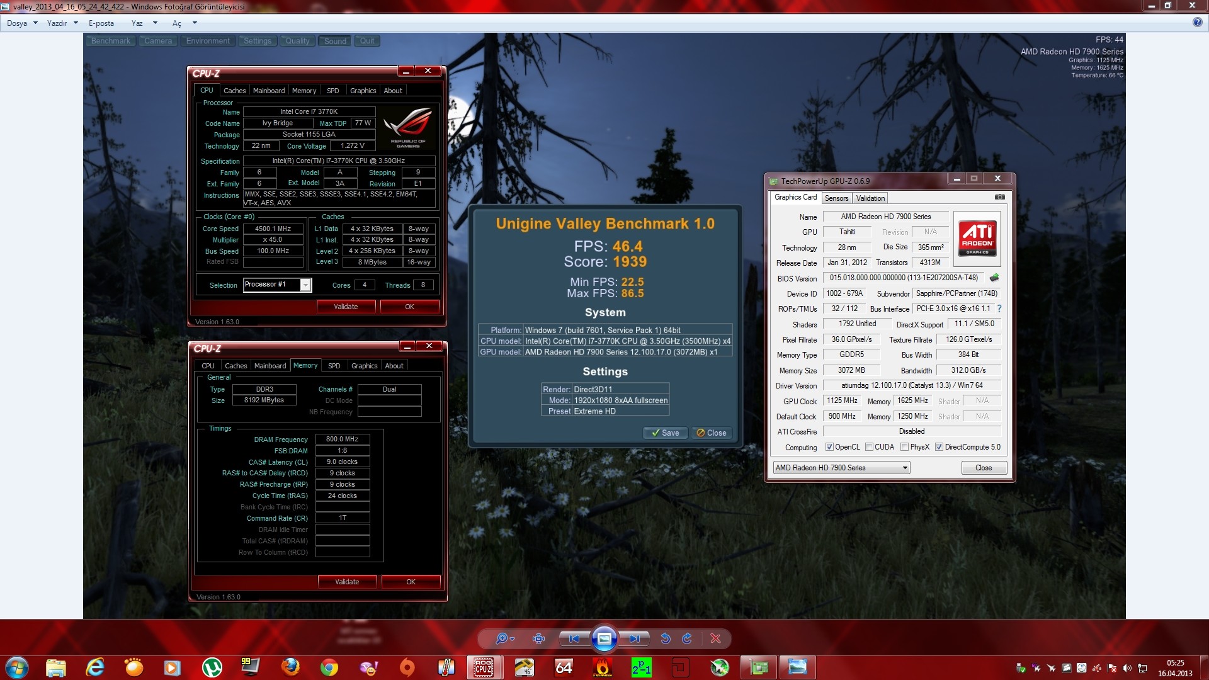Click the actual size fit-to-window icon

click(538, 638)
